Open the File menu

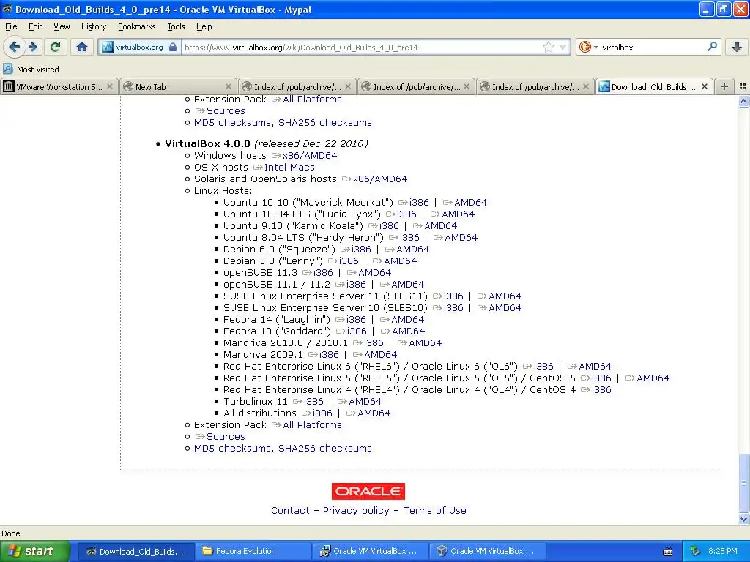(x=11, y=26)
